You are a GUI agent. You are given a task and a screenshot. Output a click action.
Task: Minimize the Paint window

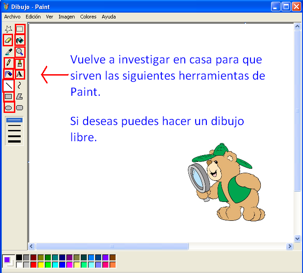click(x=276, y=7)
